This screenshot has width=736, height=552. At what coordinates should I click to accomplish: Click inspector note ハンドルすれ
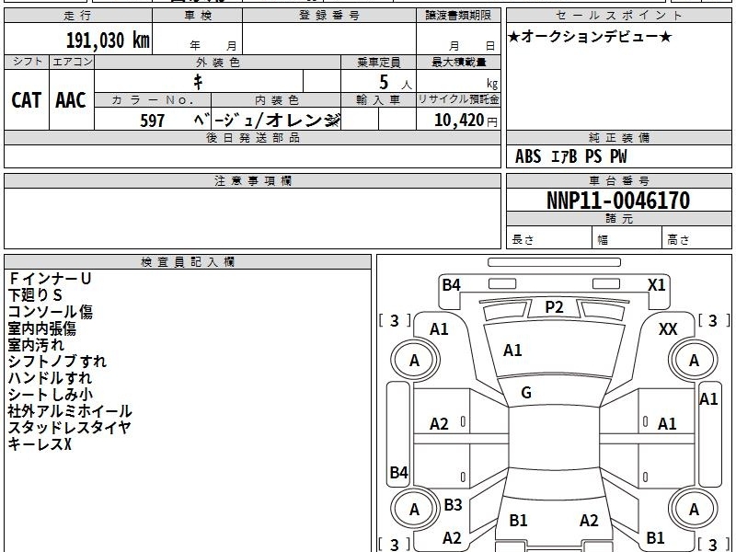tap(50, 378)
